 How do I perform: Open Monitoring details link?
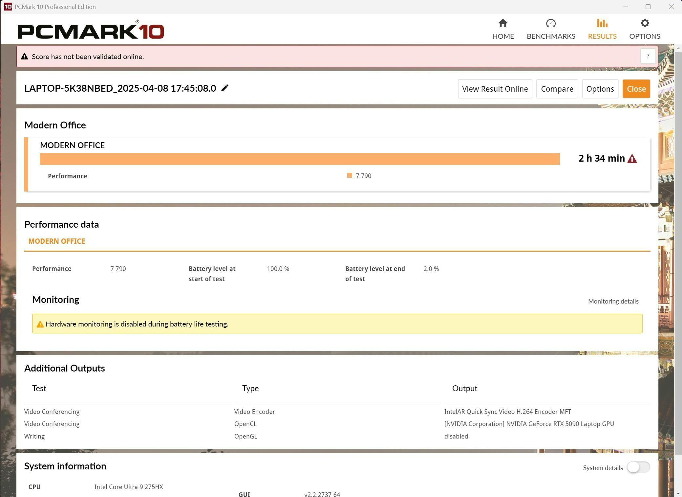pyautogui.click(x=613, y=301)
